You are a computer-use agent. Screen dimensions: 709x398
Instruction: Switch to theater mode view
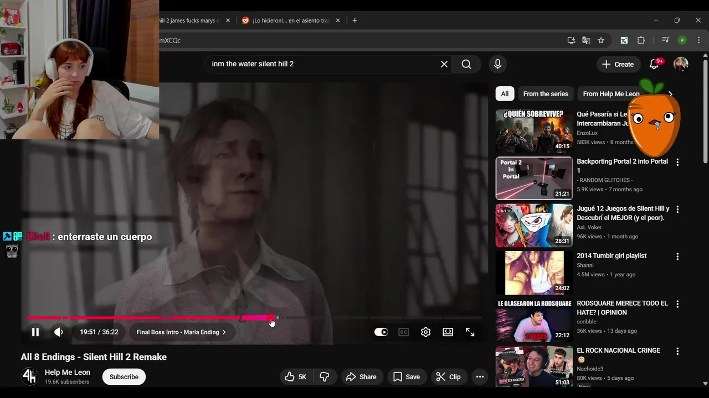click(448, 332)
